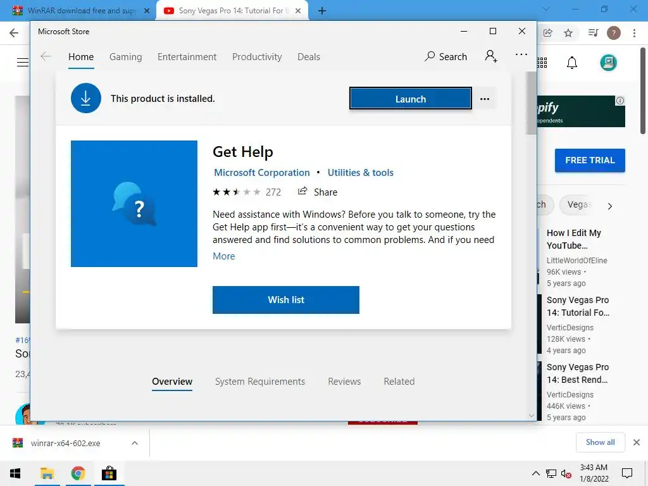The height and width of the screenshot is (486, 648).
Task: Expand description with More link
Action: click(x=223, y=256)
